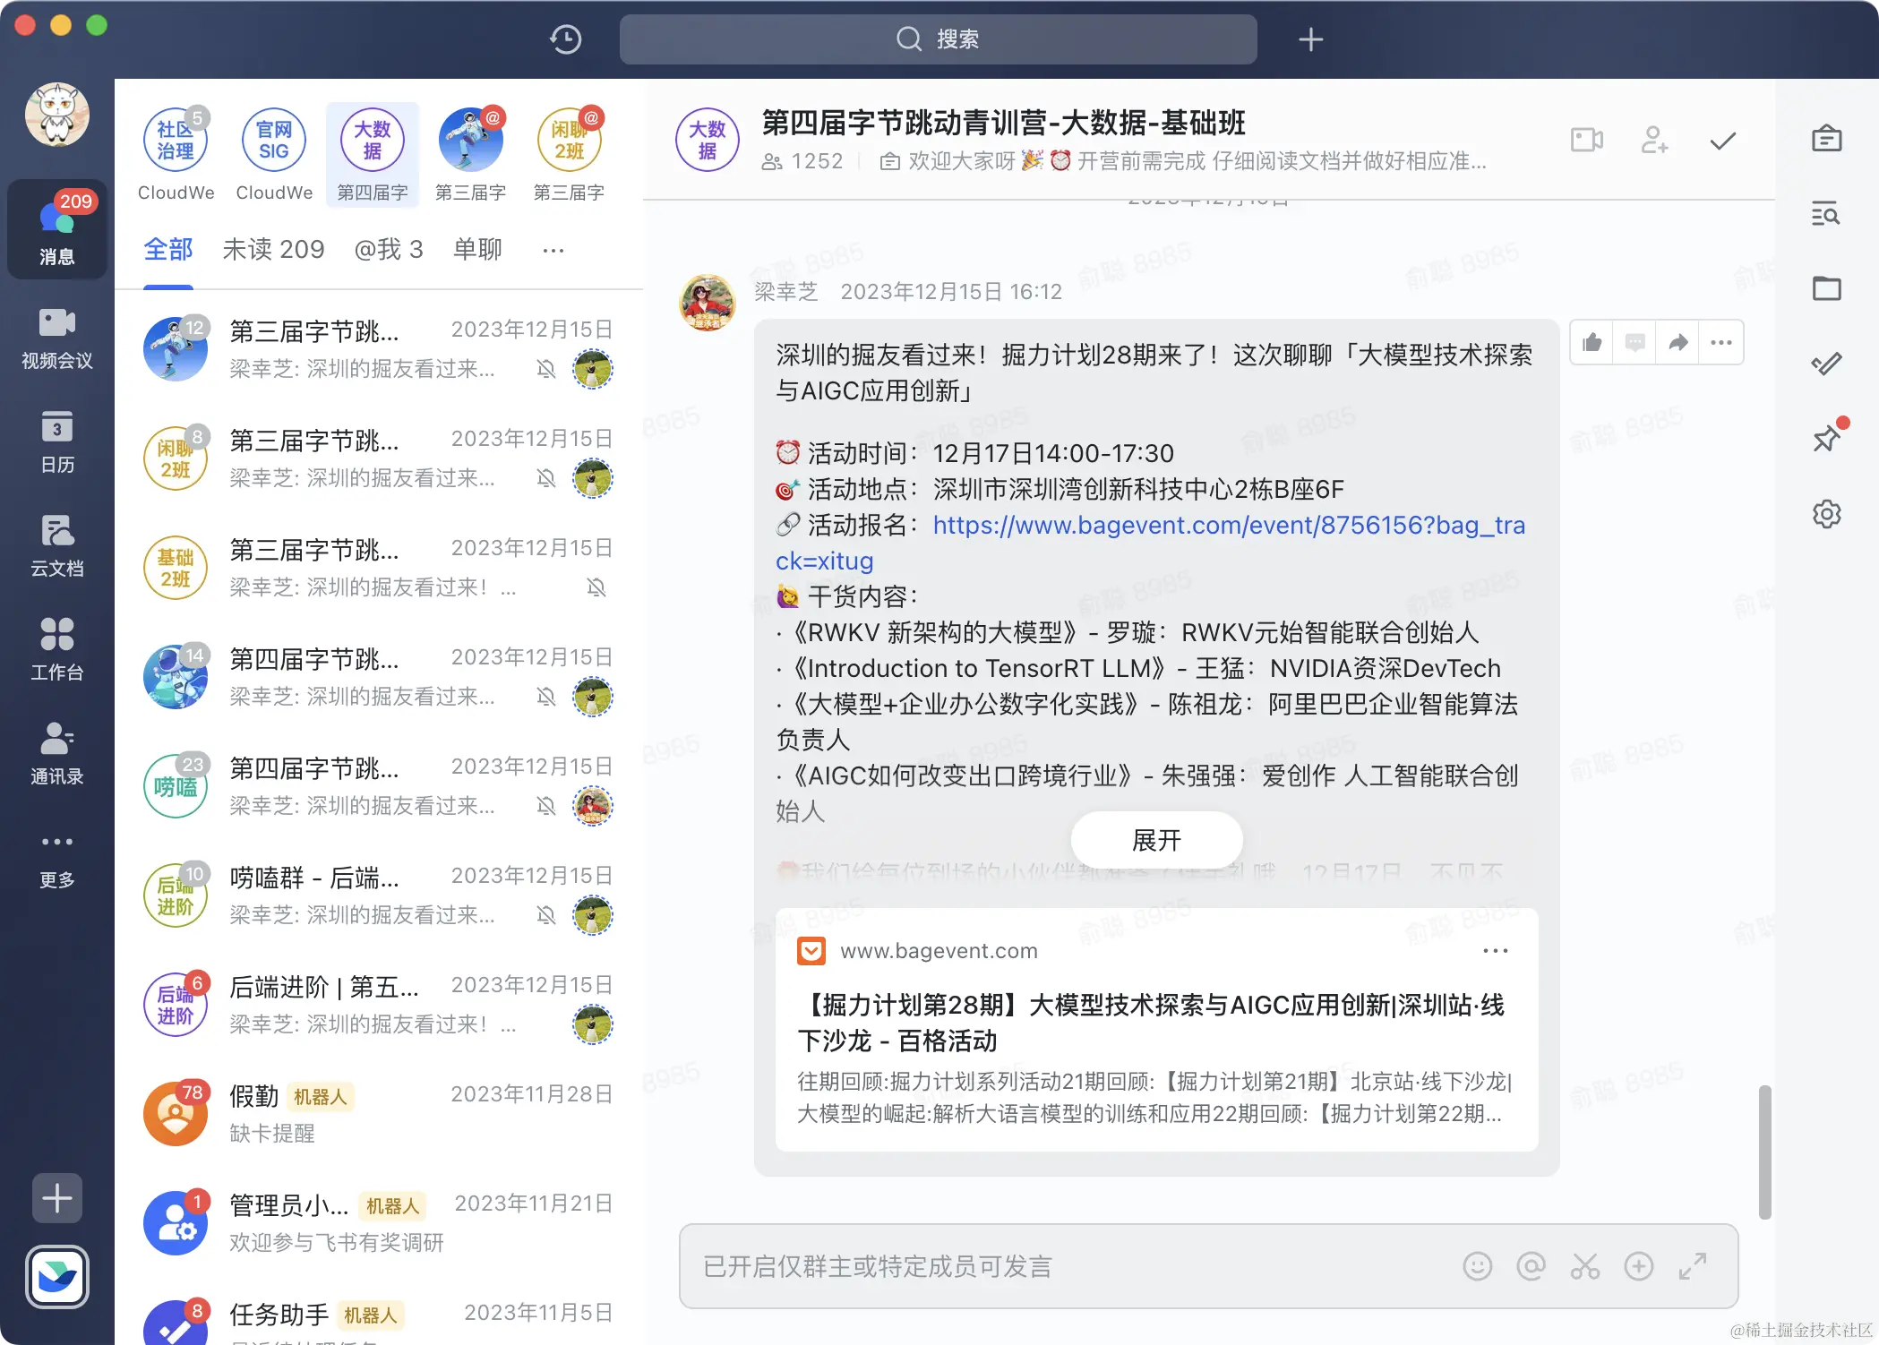
Task: Expand more filter tabs ellipsis
Action: click(x=553, y=250)
